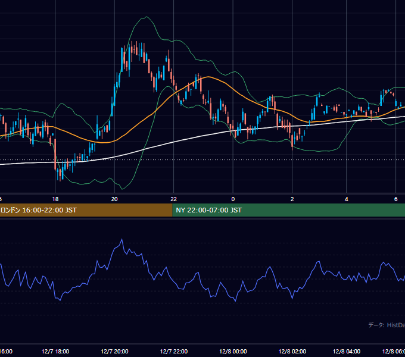
Task: Click the 0 hour tick label
Action: (233, 199)
